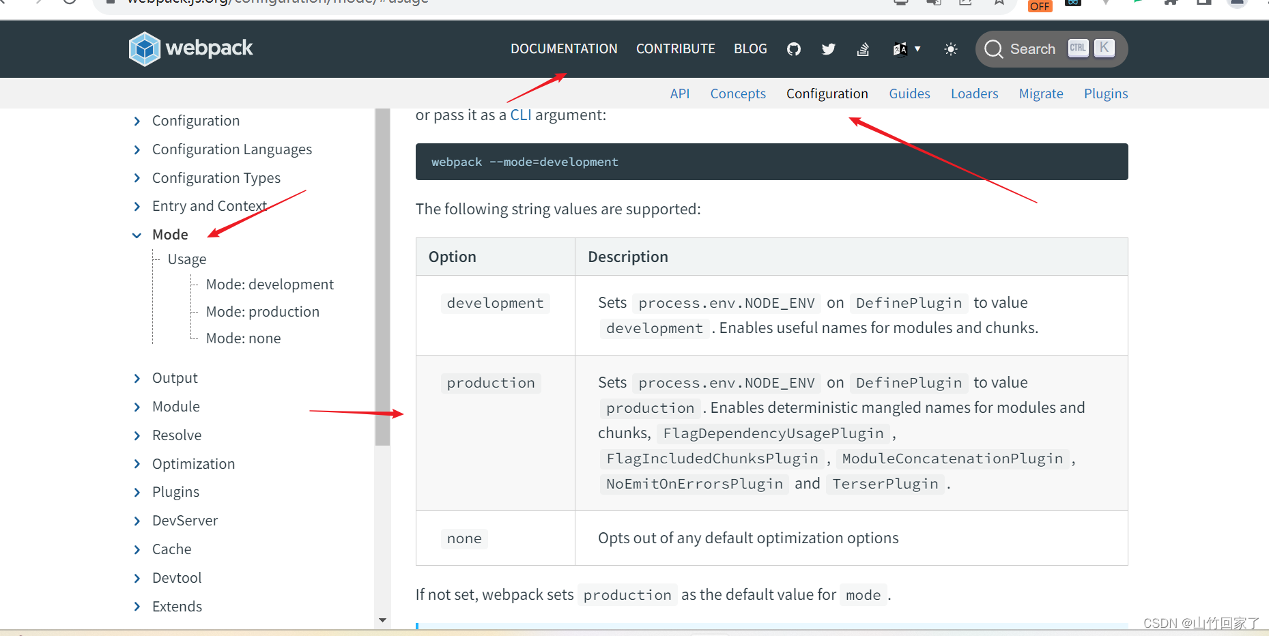Switch to the API tab
This screenshot has width=1269, height=636.
pyautogui.click(x=679, y=93)
